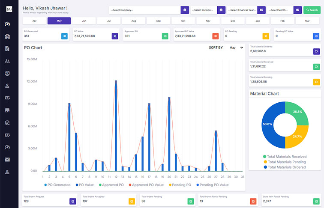The image size is (324, 208).
Task: Click the database icon in sidebar
Action: click(x=7, y=123)
